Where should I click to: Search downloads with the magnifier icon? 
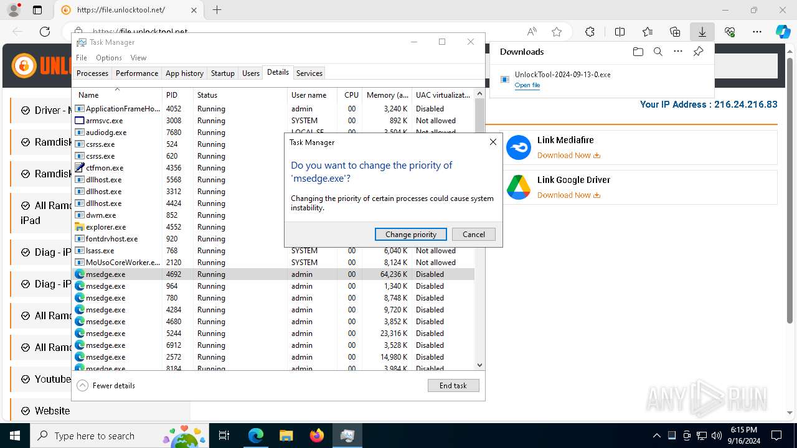point(658,52)
